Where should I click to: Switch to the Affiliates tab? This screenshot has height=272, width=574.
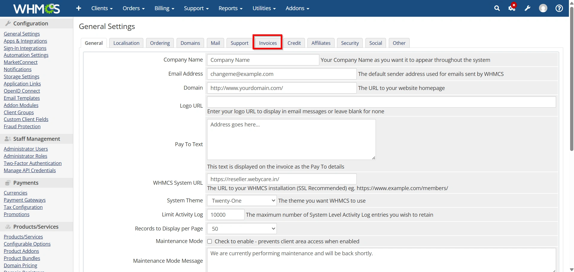point(321,43)
